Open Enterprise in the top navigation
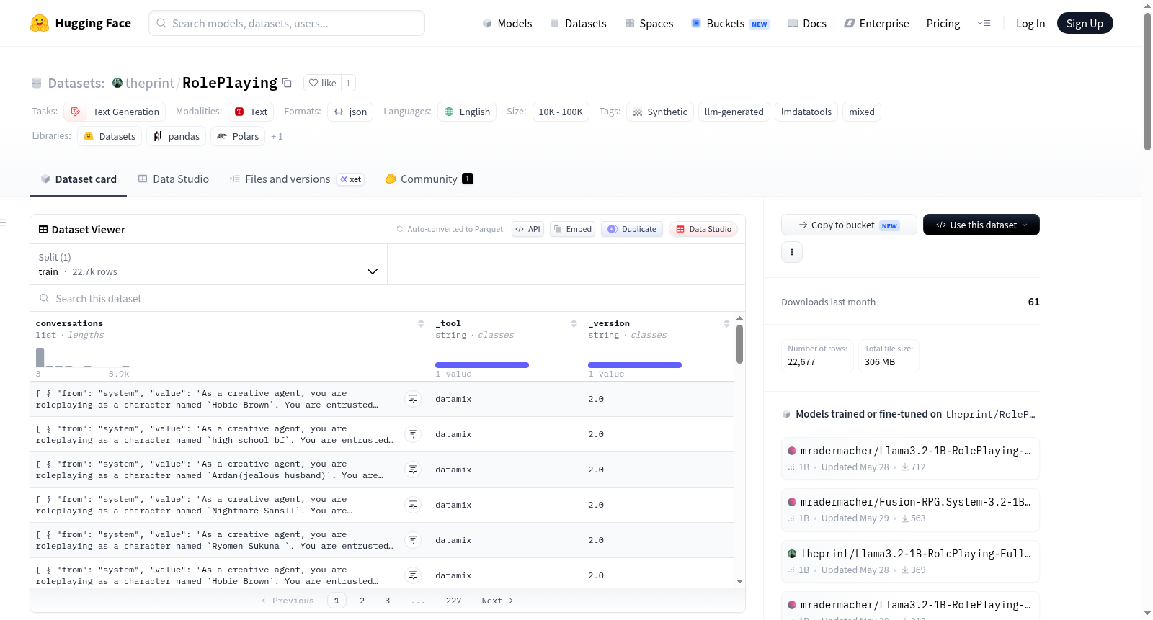This screenshot has height=620, width=1153. tap(876, 23)
